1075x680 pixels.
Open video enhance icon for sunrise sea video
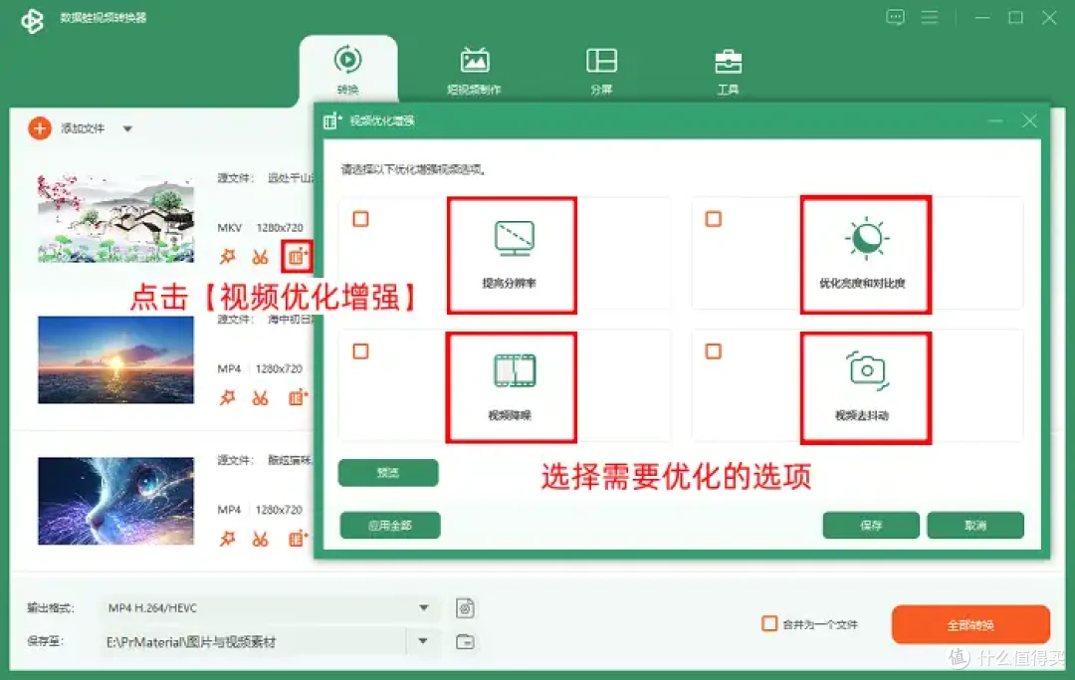tap(298, 397)
